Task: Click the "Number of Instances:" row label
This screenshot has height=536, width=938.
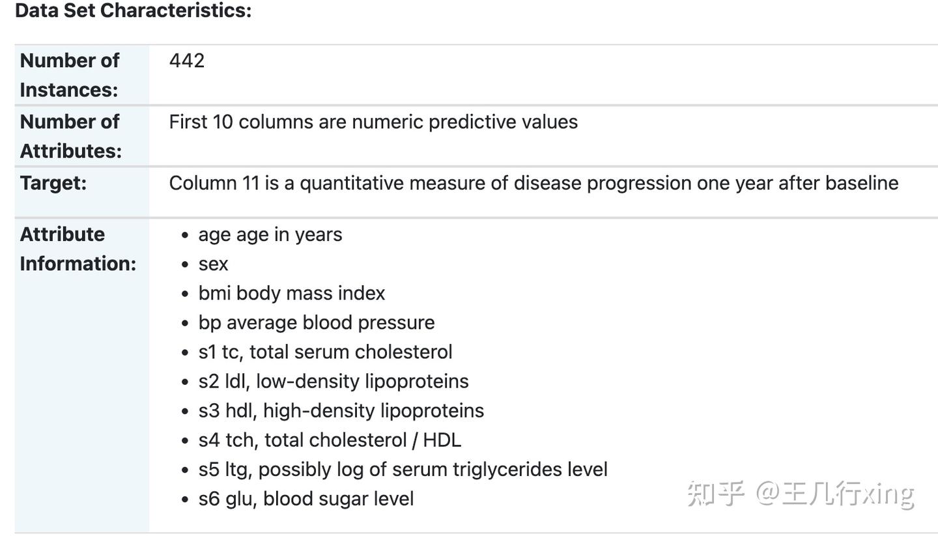Action: click(x=69, y=75)
